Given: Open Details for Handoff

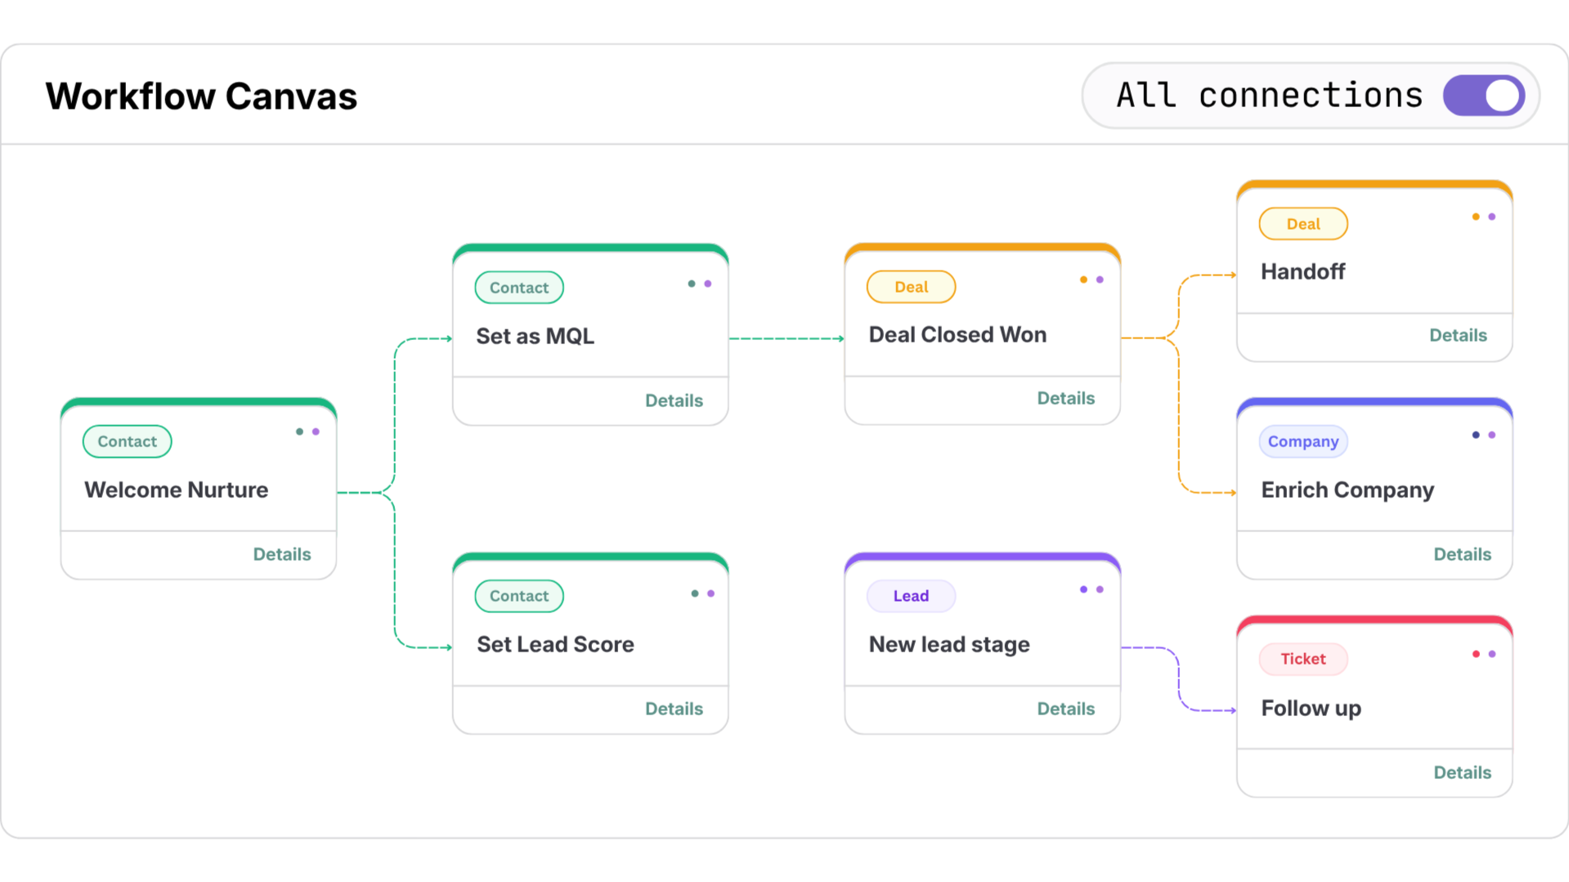Looking at the screenshot, I should coord(1458,335).
